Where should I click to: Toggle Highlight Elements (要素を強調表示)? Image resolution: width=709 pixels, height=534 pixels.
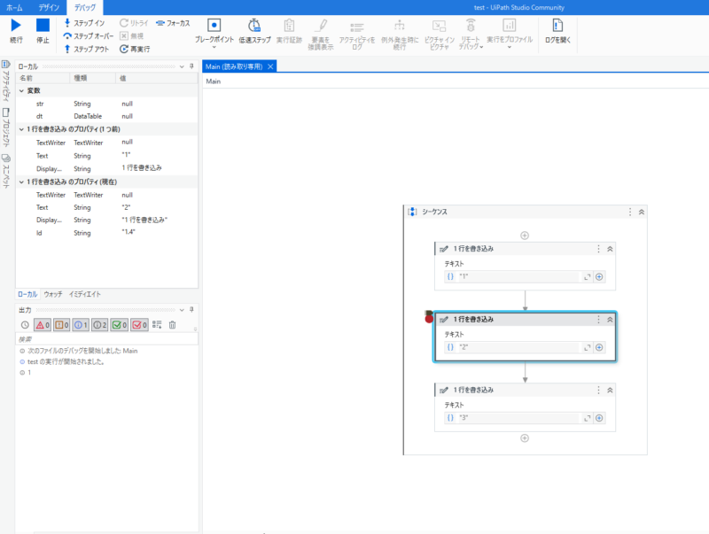pyautogui.click(x=321, y=34)
